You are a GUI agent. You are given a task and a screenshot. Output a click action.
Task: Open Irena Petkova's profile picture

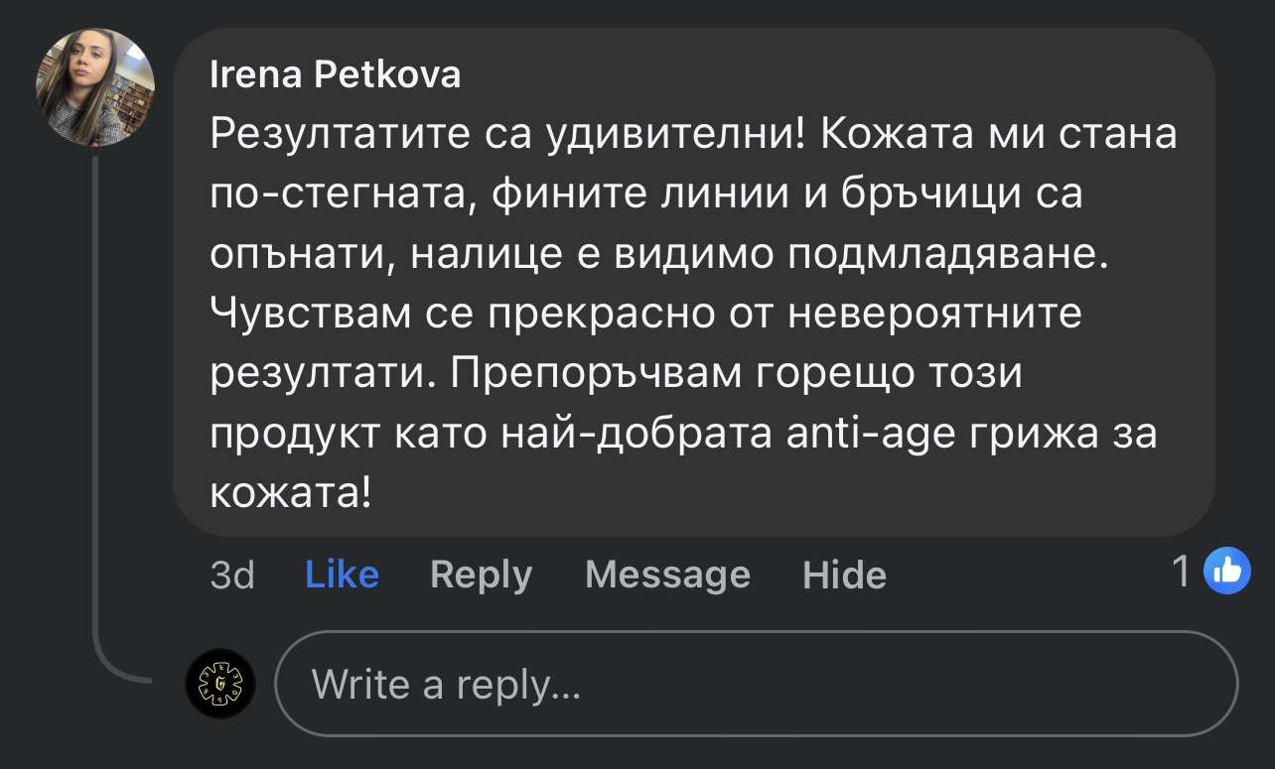tap(95, 86)
